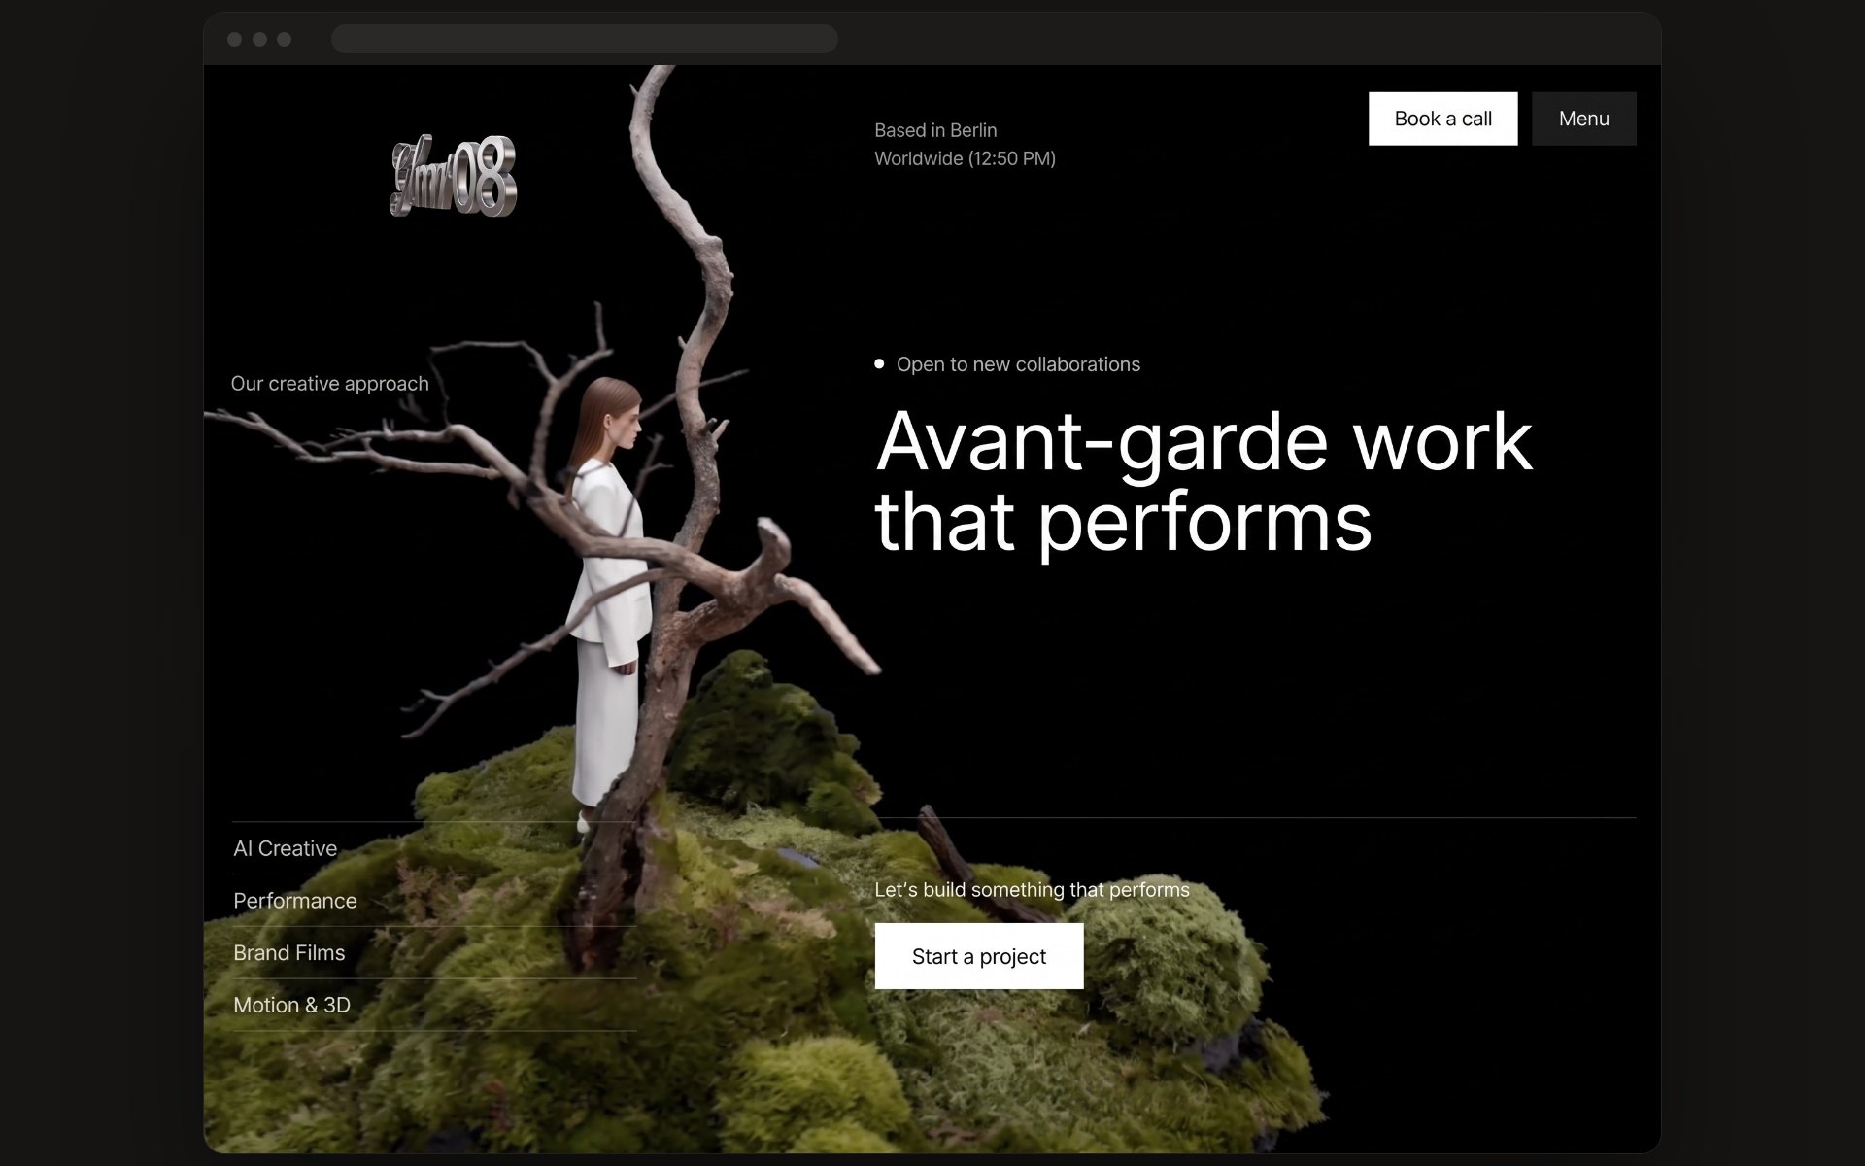The image size is (1865, 1166).
Task: Click the 'Worldwide (12:50 PM)' time text
Action: [965, 158]
